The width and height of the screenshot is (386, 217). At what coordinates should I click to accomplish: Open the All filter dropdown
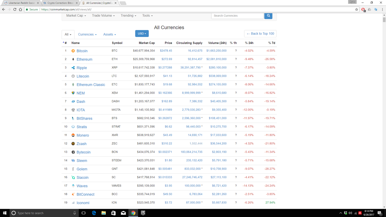[x=68, y=34]
